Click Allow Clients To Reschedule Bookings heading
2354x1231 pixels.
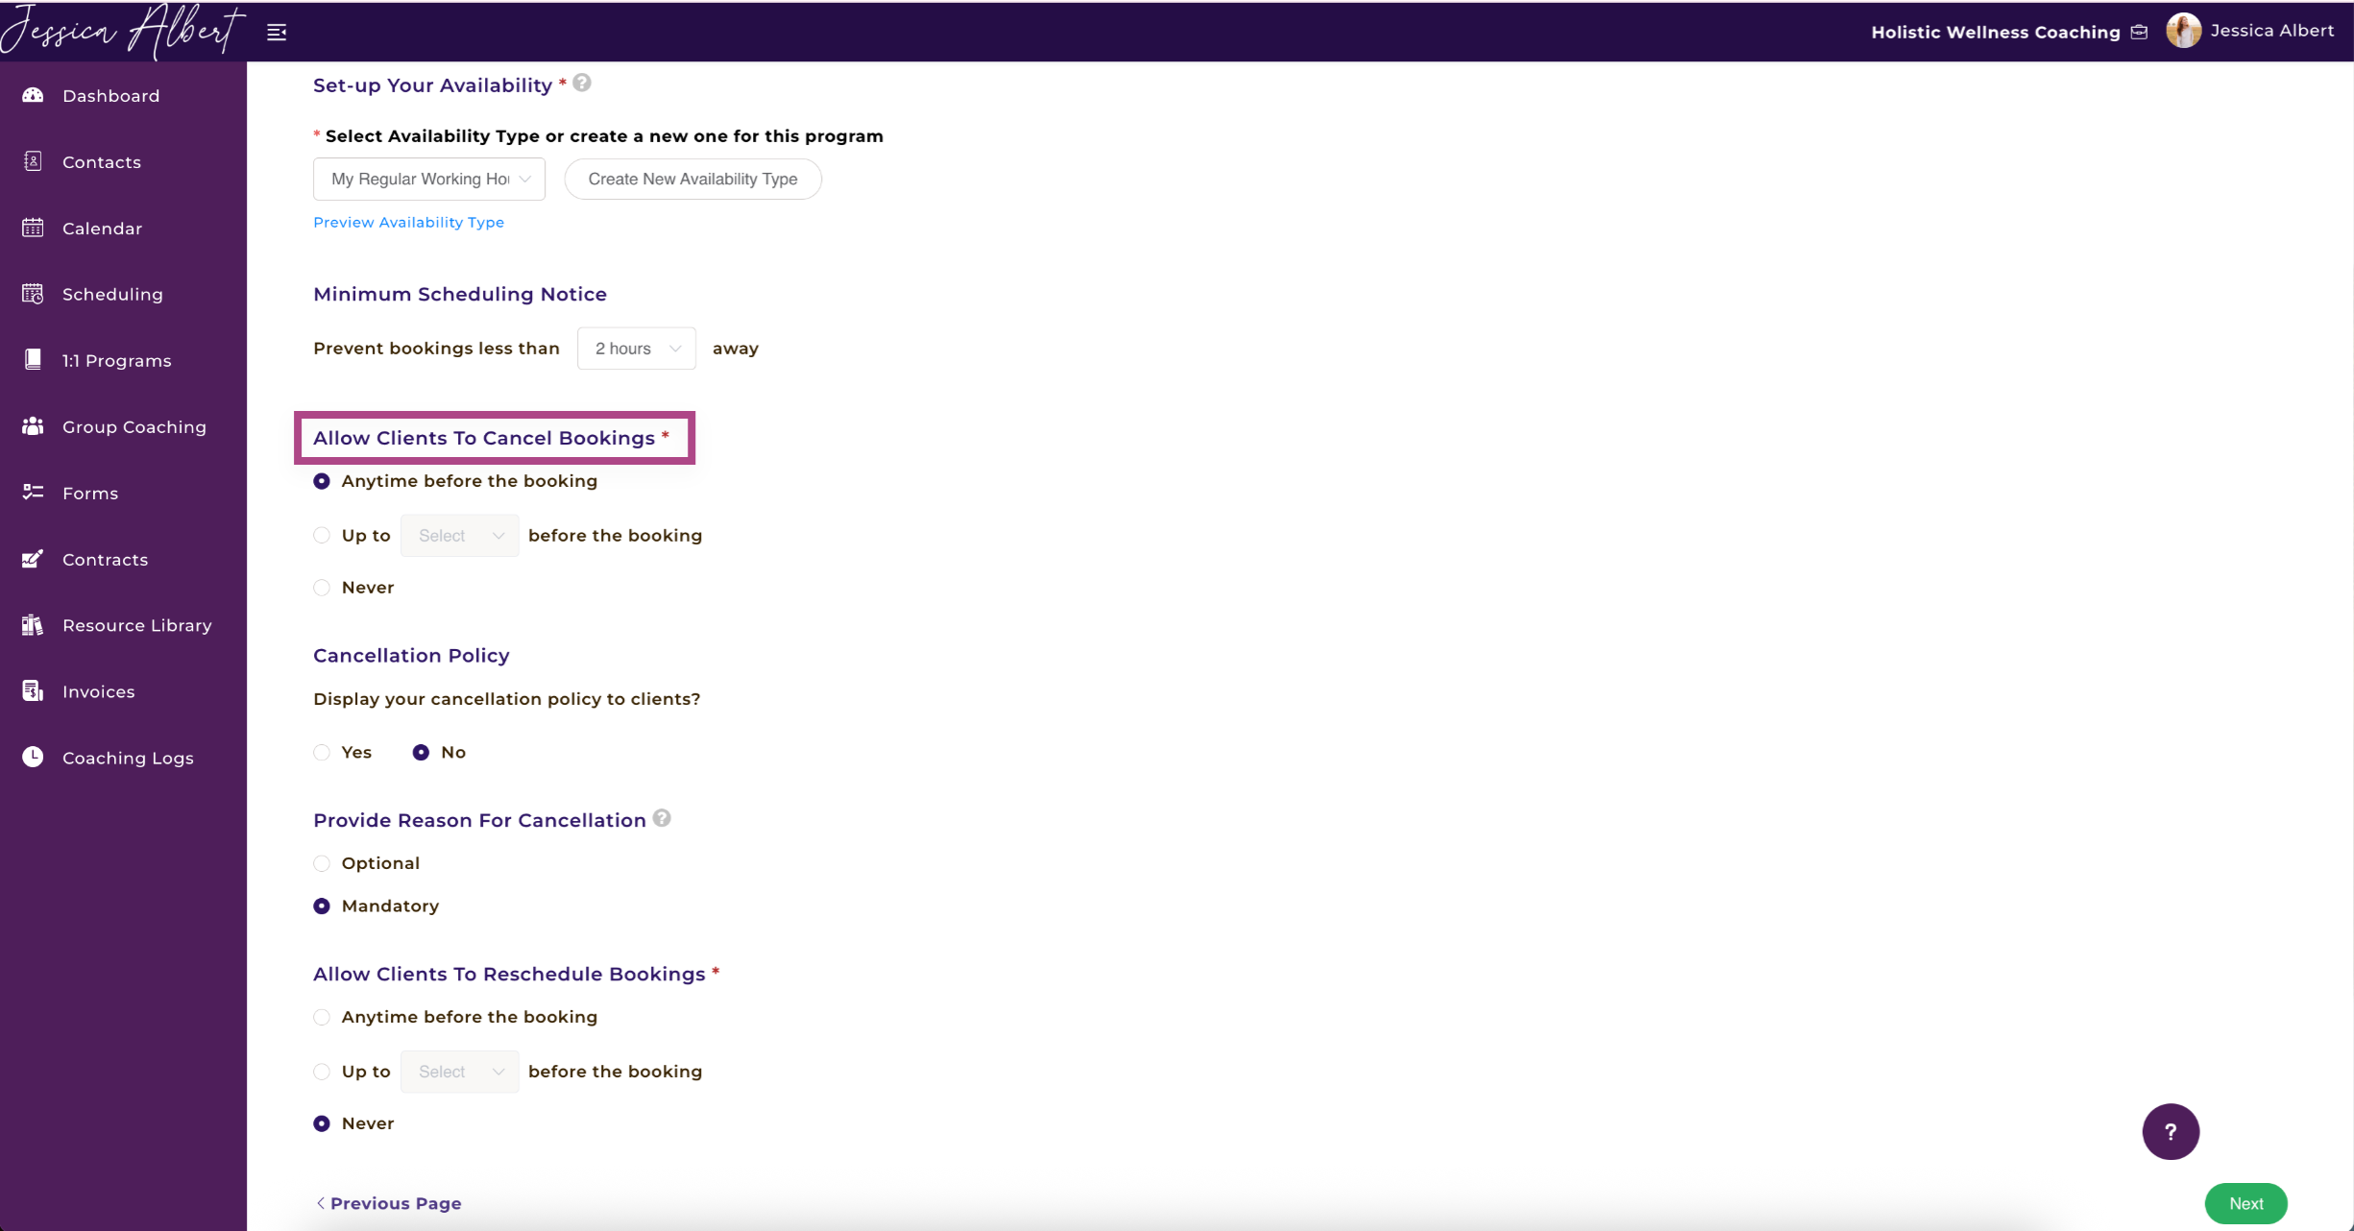[x=509, y=974]
